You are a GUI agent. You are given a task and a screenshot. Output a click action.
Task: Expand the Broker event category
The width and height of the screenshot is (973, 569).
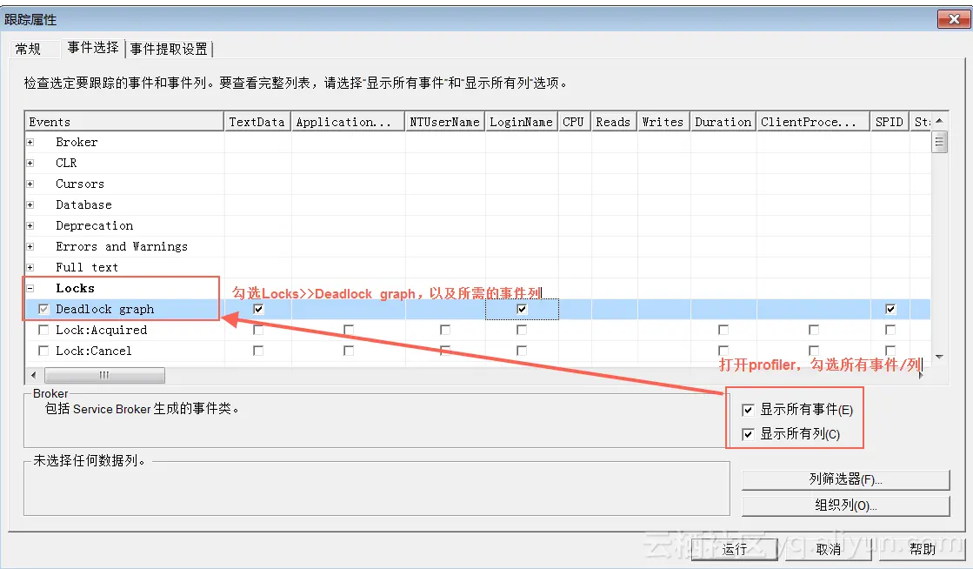tap(29, 142)
